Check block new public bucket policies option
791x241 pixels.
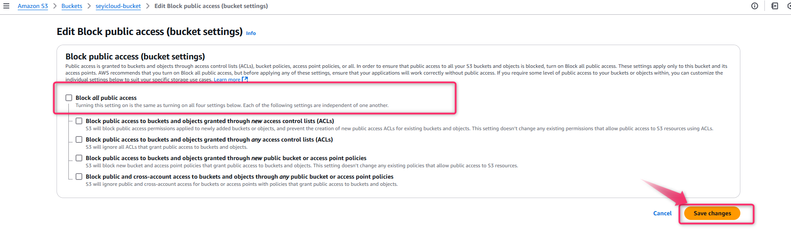point(79,158)
